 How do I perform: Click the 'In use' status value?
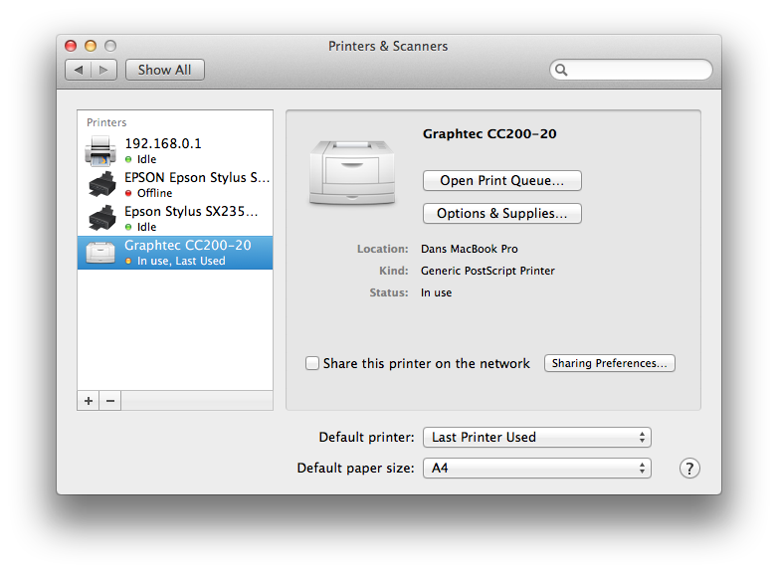coord(436,292)
